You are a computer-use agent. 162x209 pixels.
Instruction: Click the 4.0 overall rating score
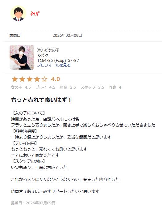(56, 79)
